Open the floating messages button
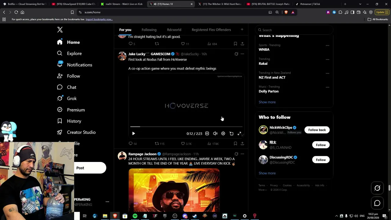This screenshot has height=220, width=391. [x=377, y=203]
